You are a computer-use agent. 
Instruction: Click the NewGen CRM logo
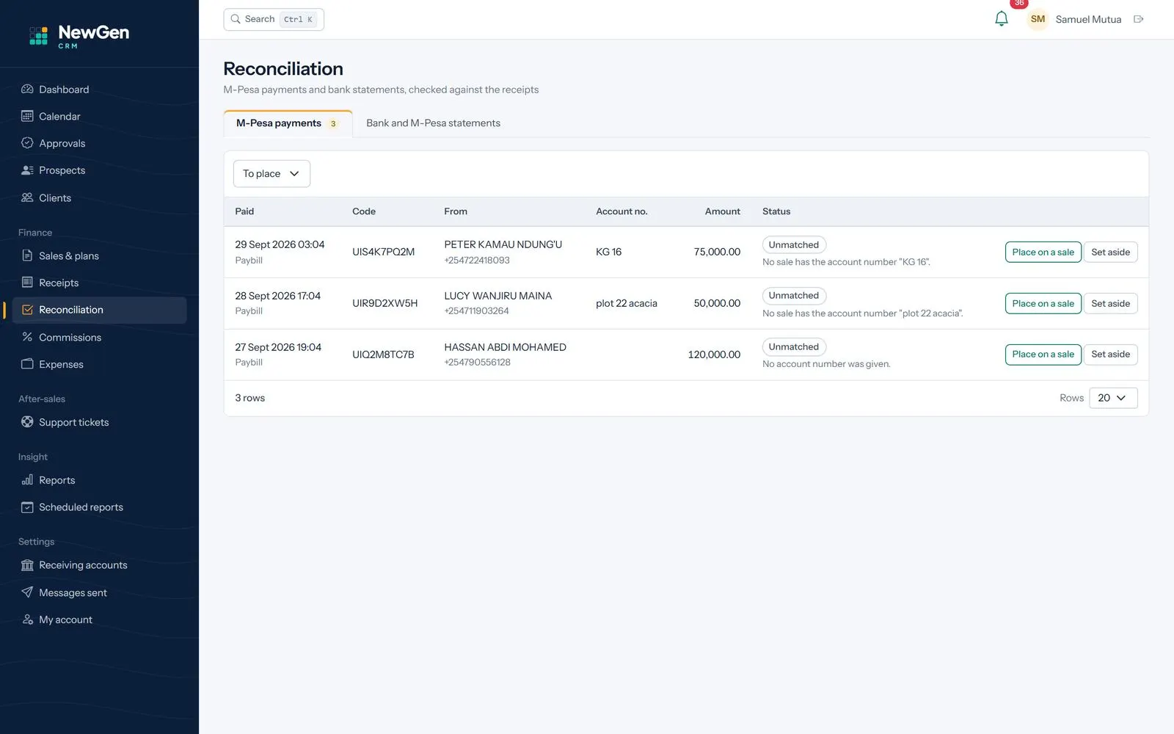[x=79, y=35]
